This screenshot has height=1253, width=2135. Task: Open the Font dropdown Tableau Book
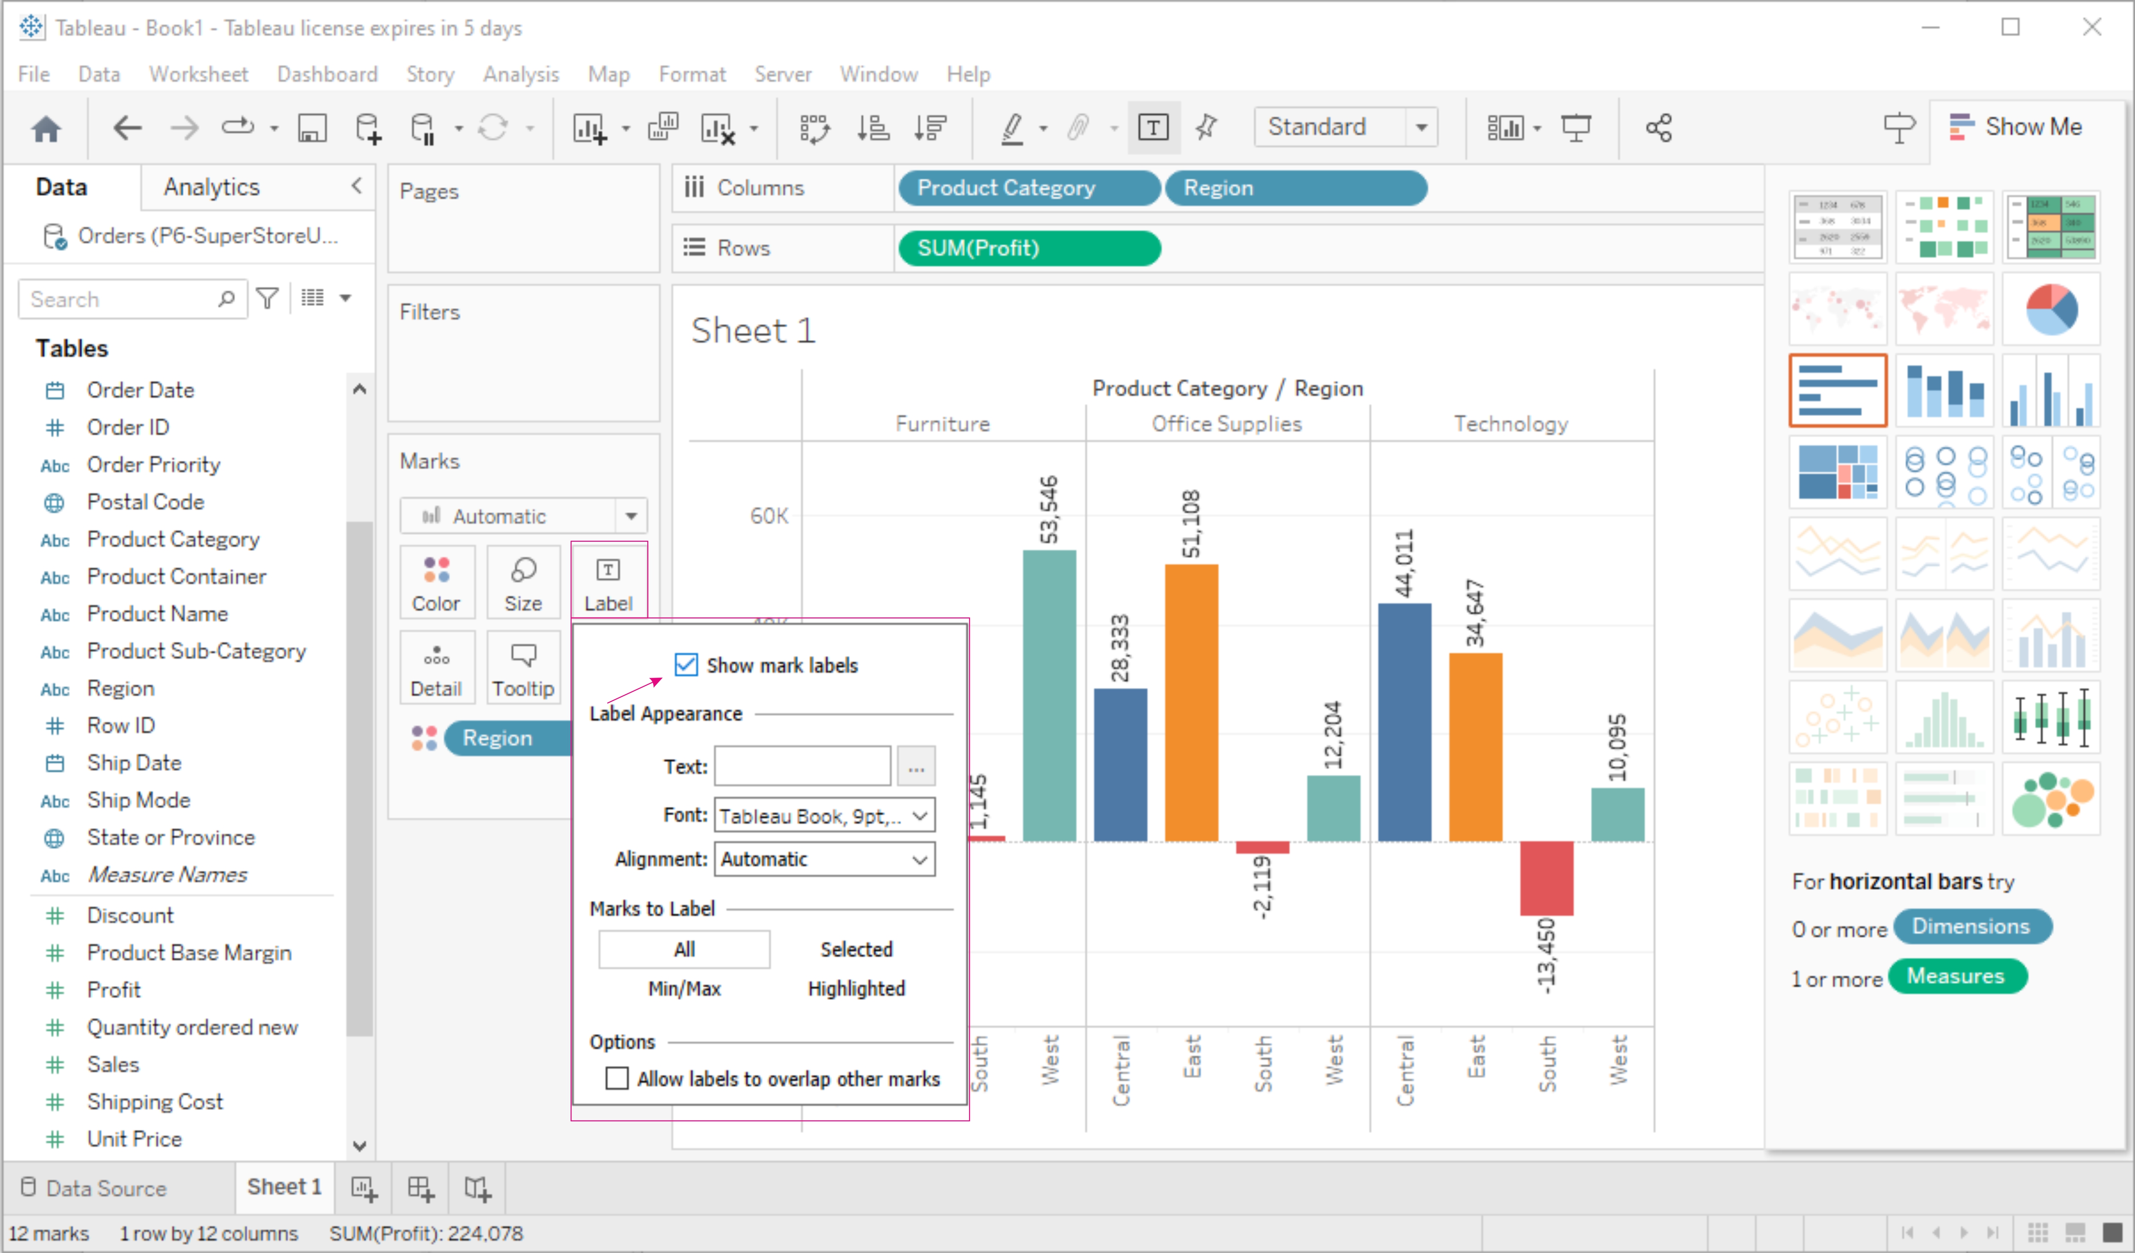click(824, 815)
